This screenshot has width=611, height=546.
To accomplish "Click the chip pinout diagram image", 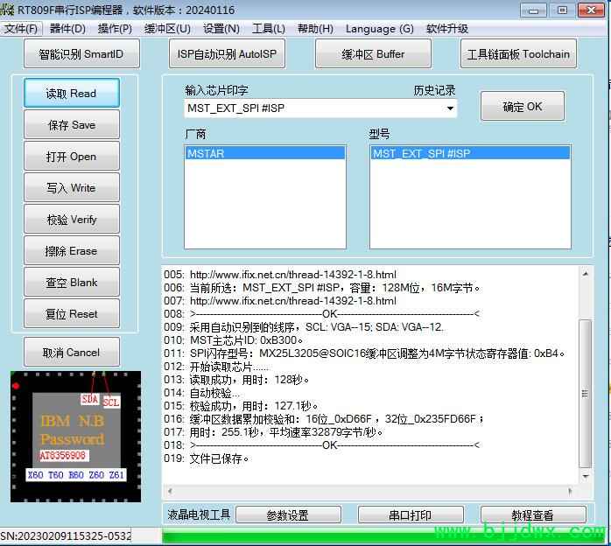I will (75, 436).
